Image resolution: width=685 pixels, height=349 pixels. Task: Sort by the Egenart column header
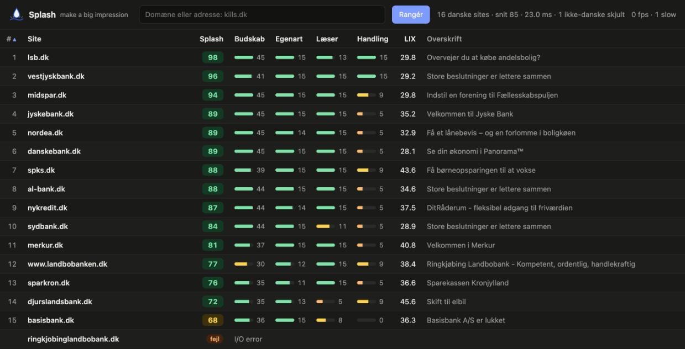tap(289, 39)
